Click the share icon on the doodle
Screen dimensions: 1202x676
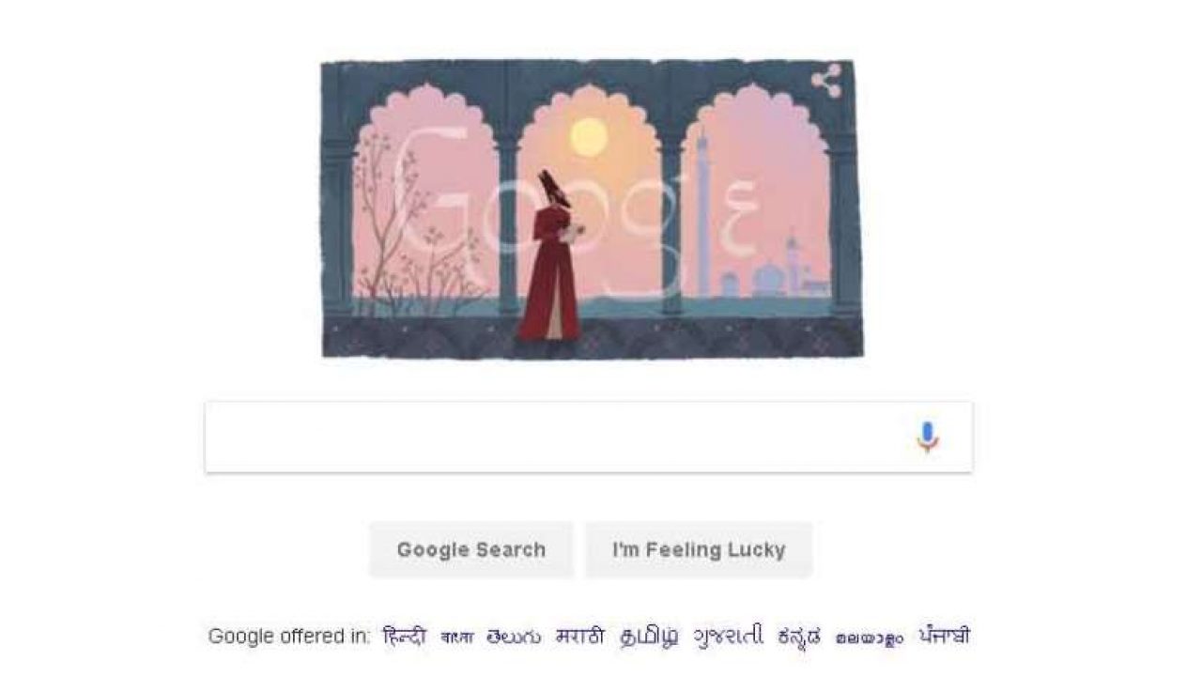tap(826, 81)
